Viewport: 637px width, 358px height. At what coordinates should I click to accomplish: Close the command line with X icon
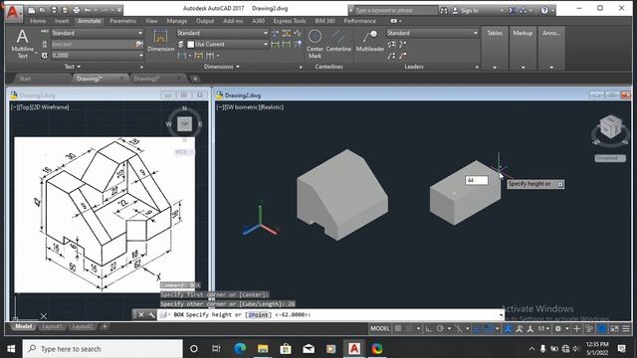(140, 314)
